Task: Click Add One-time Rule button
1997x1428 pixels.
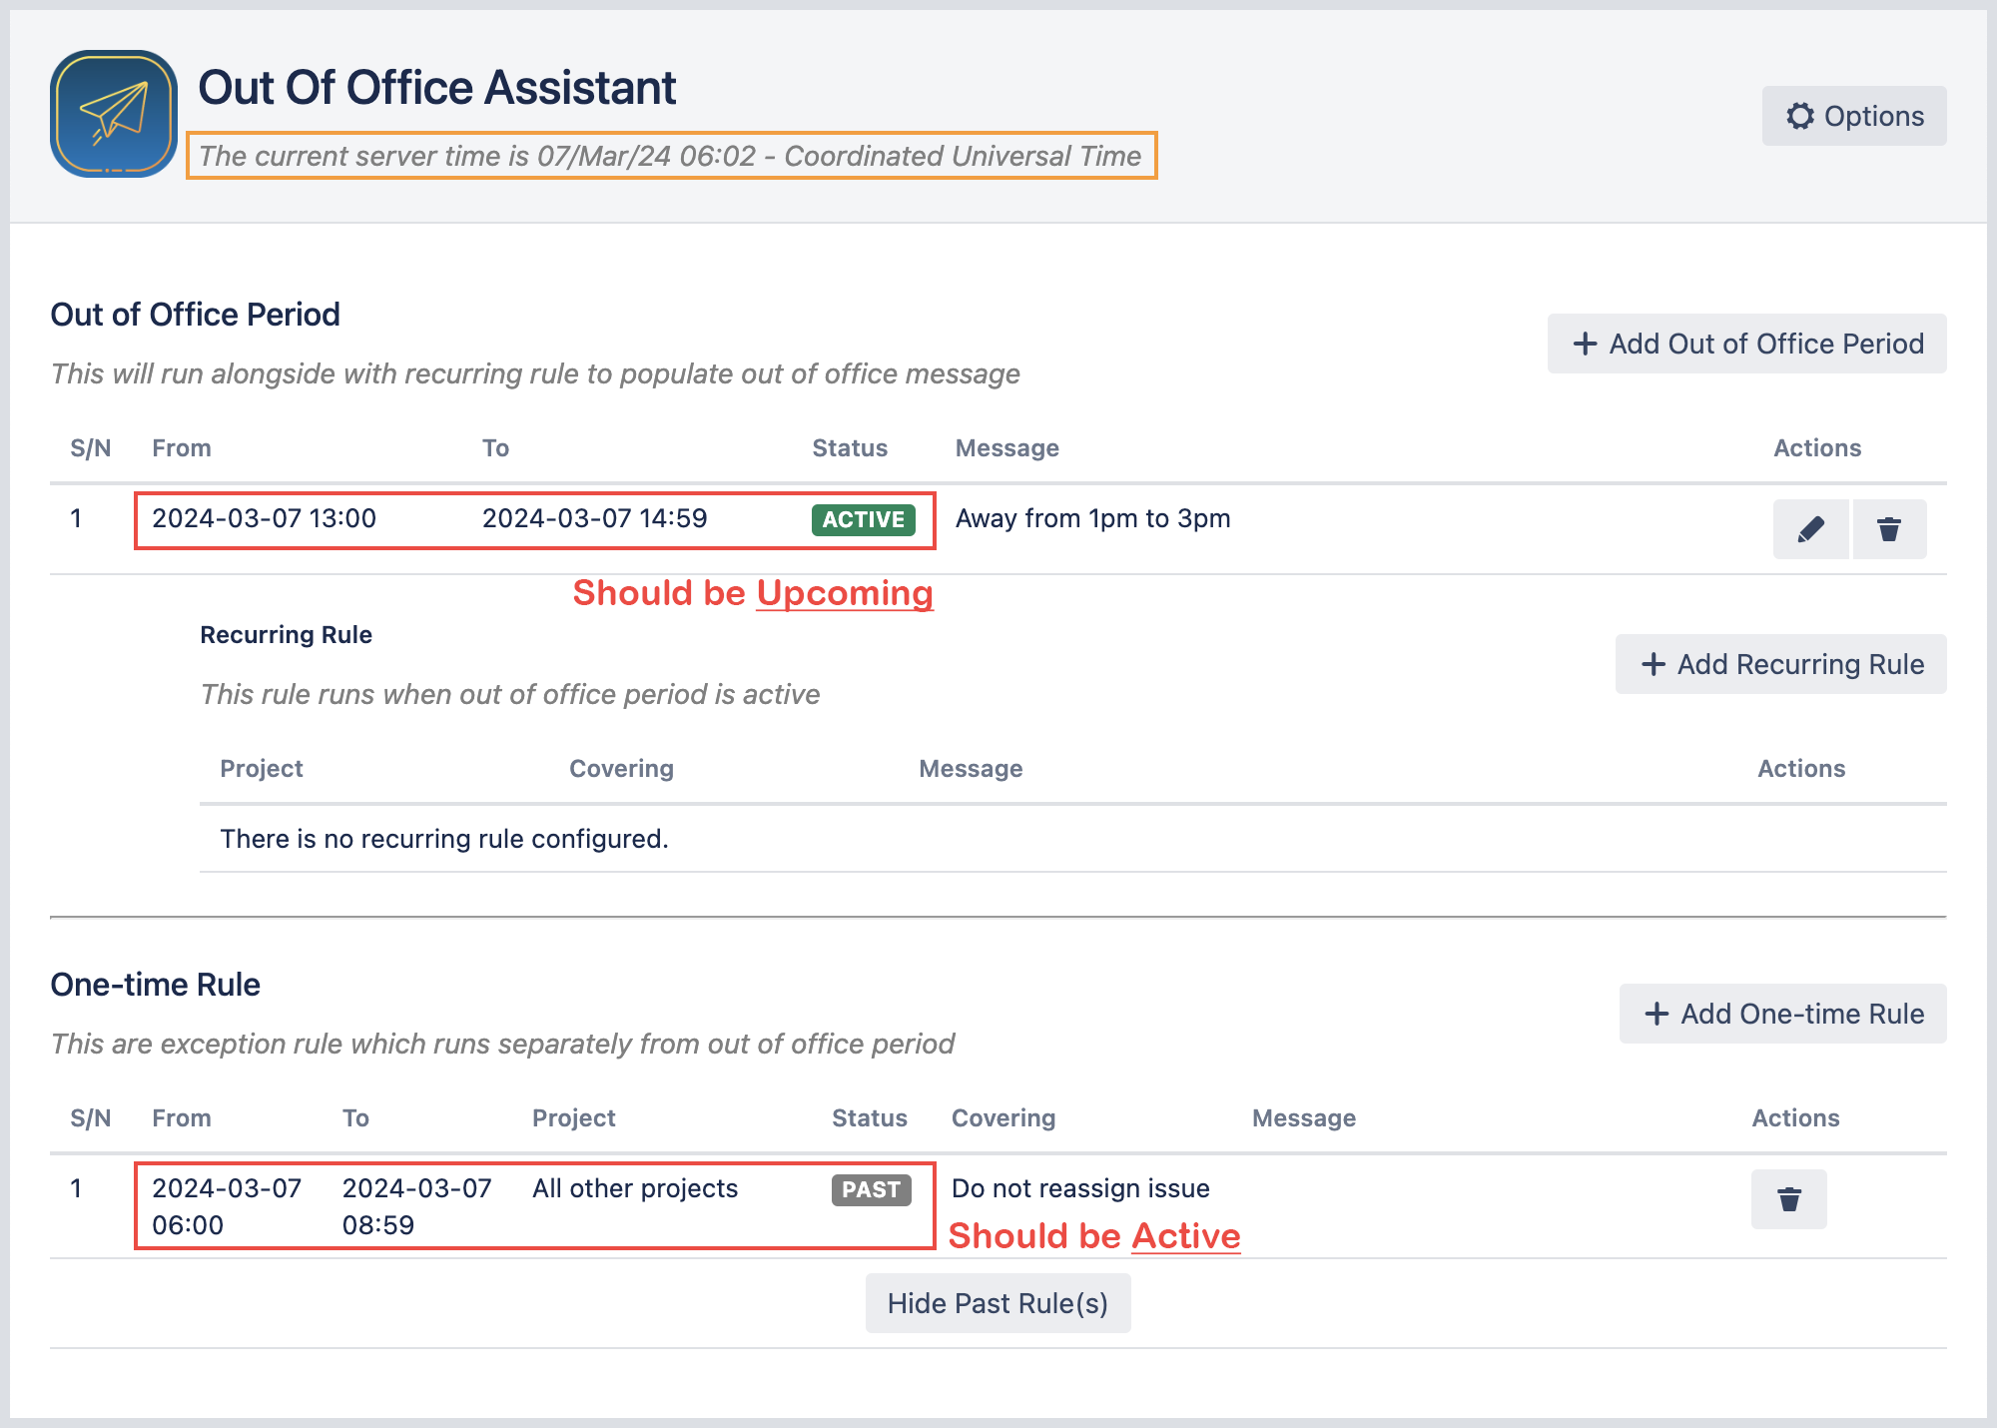Action: tap(1782, 1014)
